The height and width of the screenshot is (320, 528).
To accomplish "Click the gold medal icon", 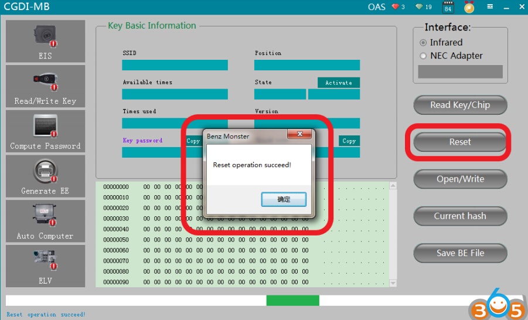I will (469, 7).
